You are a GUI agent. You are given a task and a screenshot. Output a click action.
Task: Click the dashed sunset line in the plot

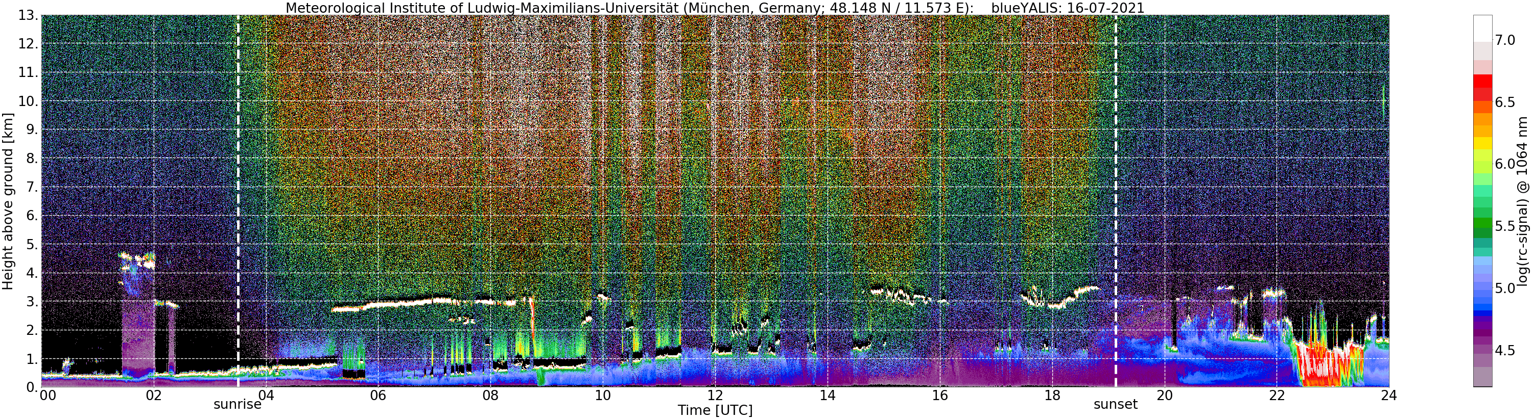click(1115, 201)
